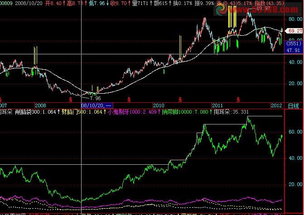Select the magenta 小鬼剔牙1000 indicator label
The image size is (304, 215).
(x=132, y=112)
